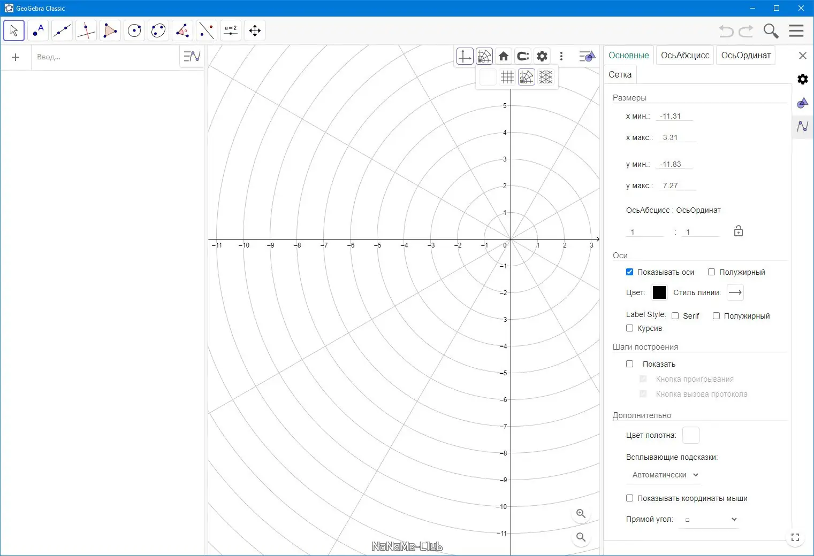814x556 pixels.
Task: Pick the Circle with Center tool
Action: click(134, 30)
